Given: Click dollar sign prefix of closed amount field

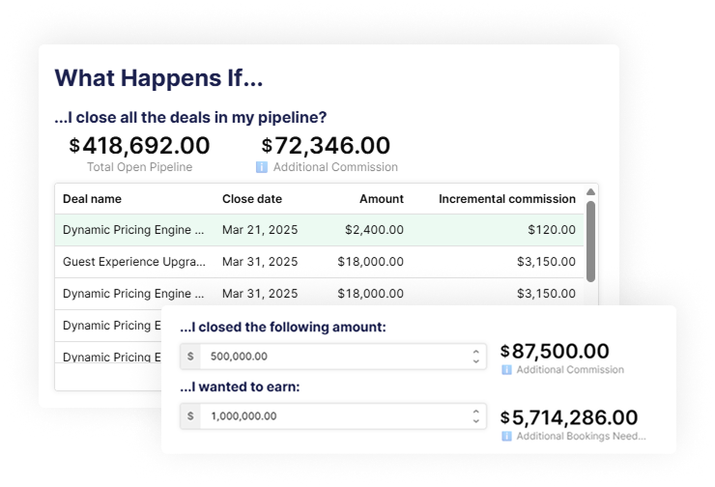Looking at the screenshot, I should [190, 357].
